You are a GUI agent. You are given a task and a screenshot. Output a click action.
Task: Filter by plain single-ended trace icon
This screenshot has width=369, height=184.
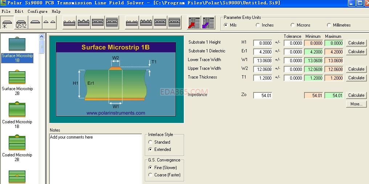[x=35, y=23]
